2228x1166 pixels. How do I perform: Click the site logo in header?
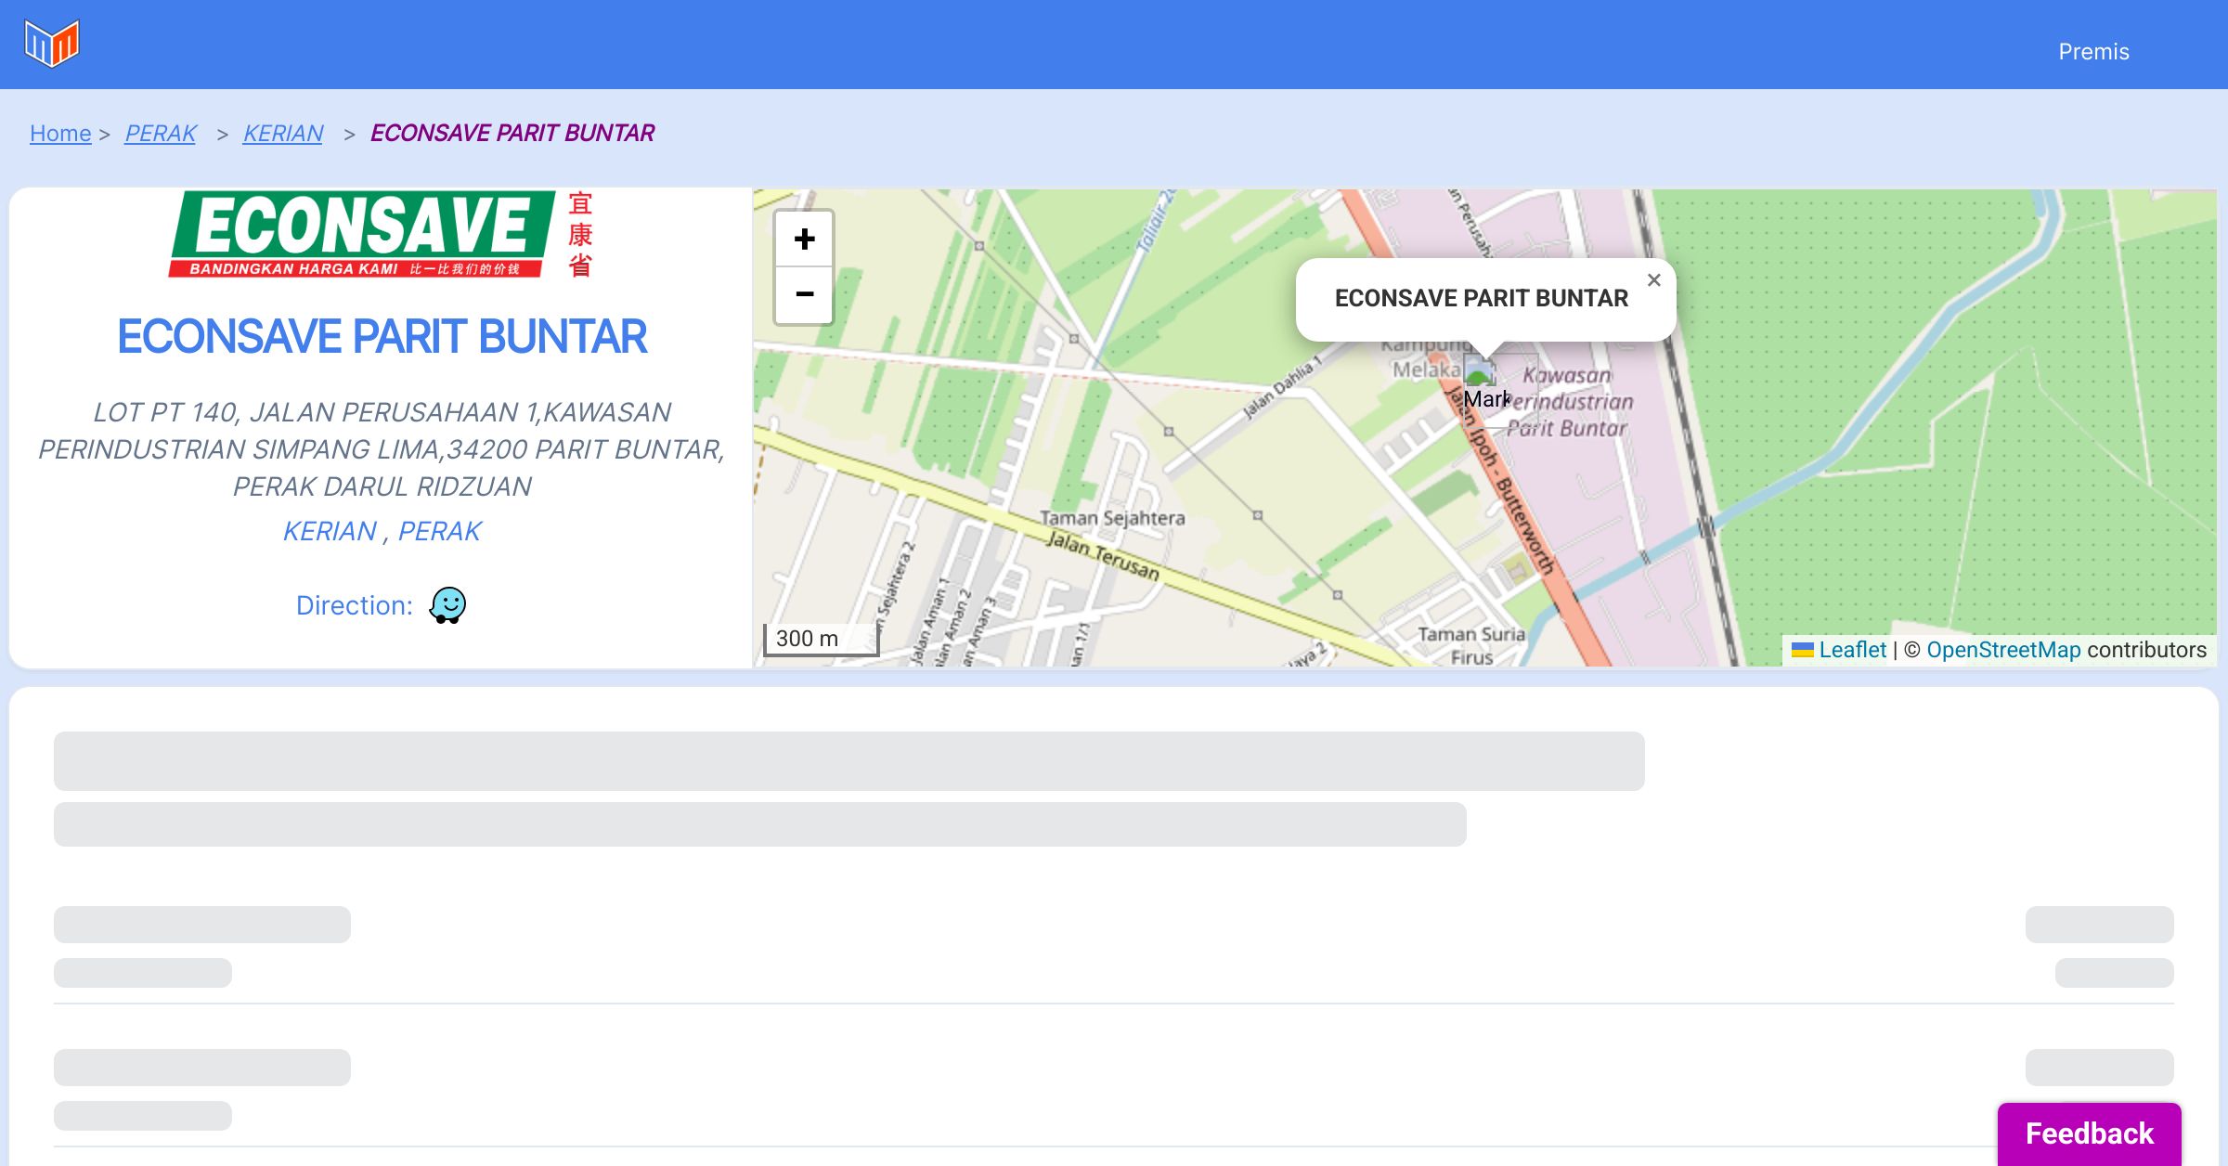coord(52,44)
